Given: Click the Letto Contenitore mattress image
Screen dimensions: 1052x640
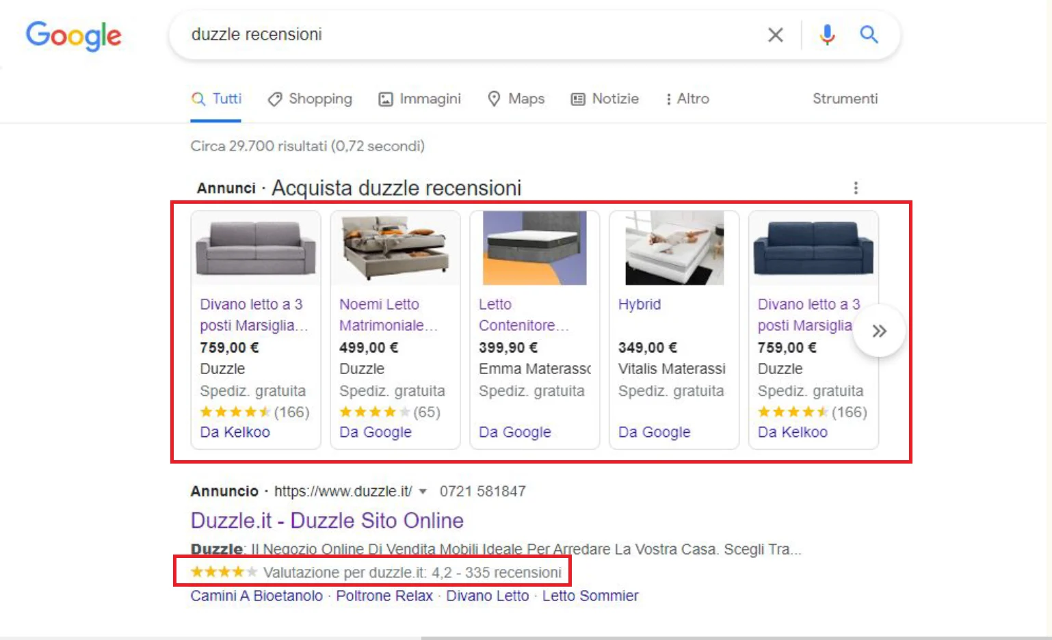Looking at the screenshot, I should click(x=535, y=248).
